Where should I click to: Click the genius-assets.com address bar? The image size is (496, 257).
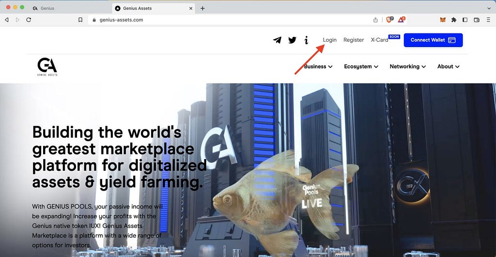click(231, 19)
